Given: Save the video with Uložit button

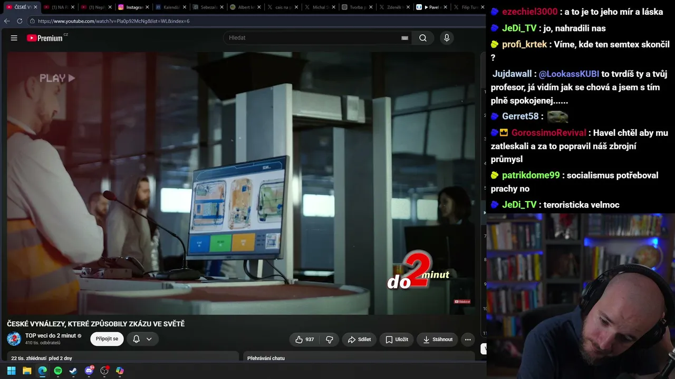Looking at the screenshot, I should (397, 340).
